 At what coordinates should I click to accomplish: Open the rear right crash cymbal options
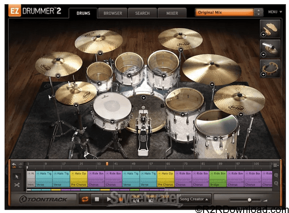[181, 49]
